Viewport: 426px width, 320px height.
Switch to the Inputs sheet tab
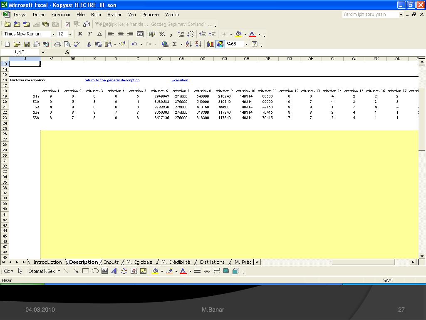(x=111, y=262)
